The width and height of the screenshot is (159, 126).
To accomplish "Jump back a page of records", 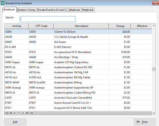I will 11,113.
